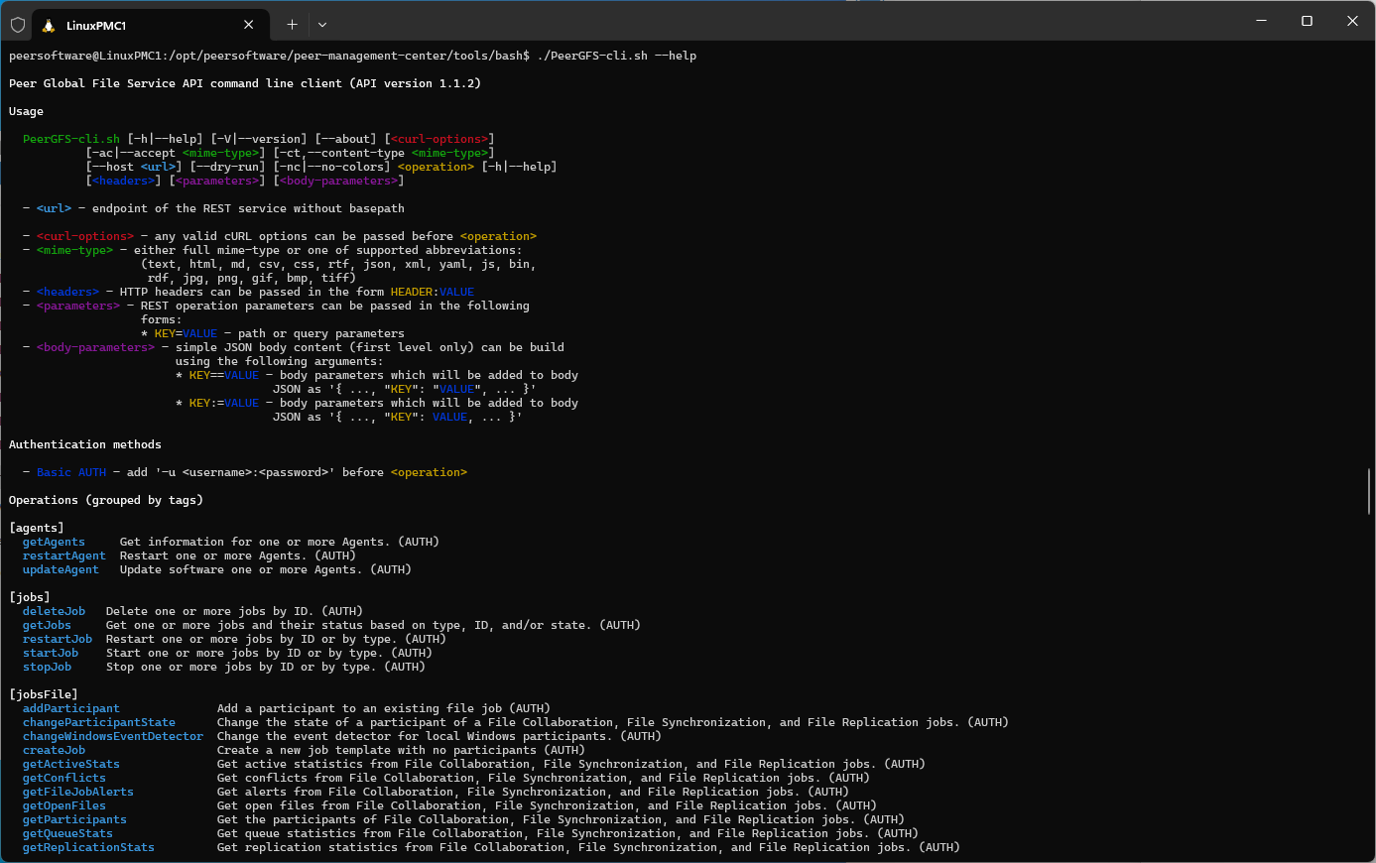Click the getReplicationStats operation entry
Screen dimensions: 1376x863
(x=88, y=847)
